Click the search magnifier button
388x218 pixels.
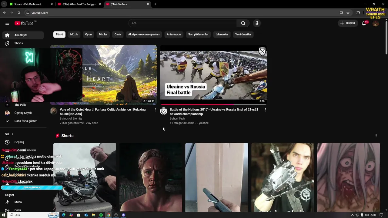[x=243, y=23]
